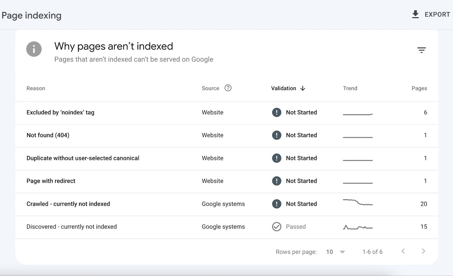Click the previous page chevron
The height and width of the screenshot is (276, 453).
click(403, 251)
